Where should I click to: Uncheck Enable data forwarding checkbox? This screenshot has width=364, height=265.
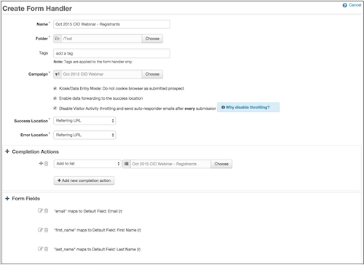[55, 98]
